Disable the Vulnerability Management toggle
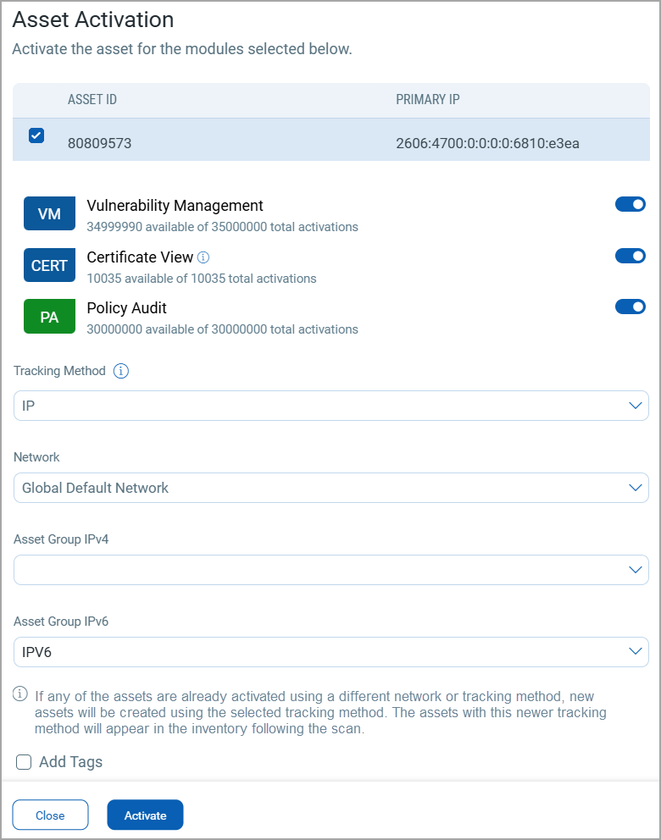Viewport: 661px width, 840px height. (x=630, y=204)
